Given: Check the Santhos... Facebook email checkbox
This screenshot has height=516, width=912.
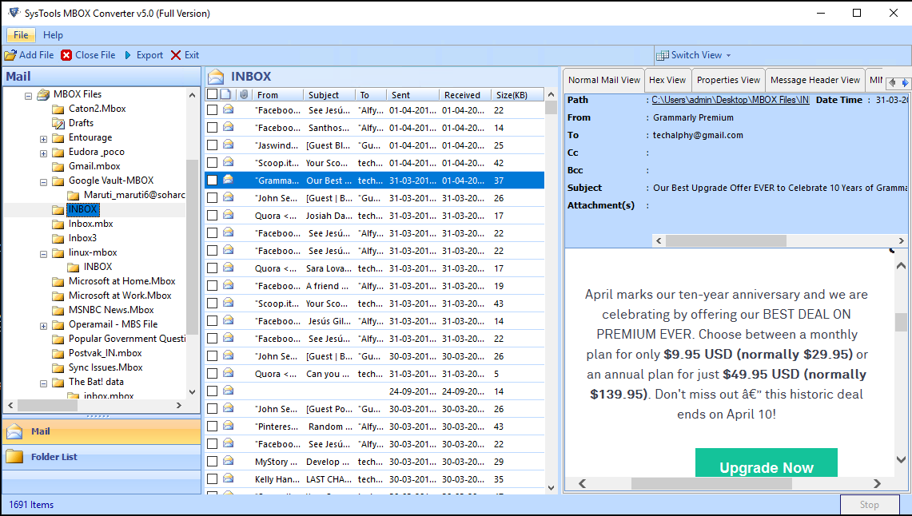Looking at the screenshot, I should (x=213, y=127).
